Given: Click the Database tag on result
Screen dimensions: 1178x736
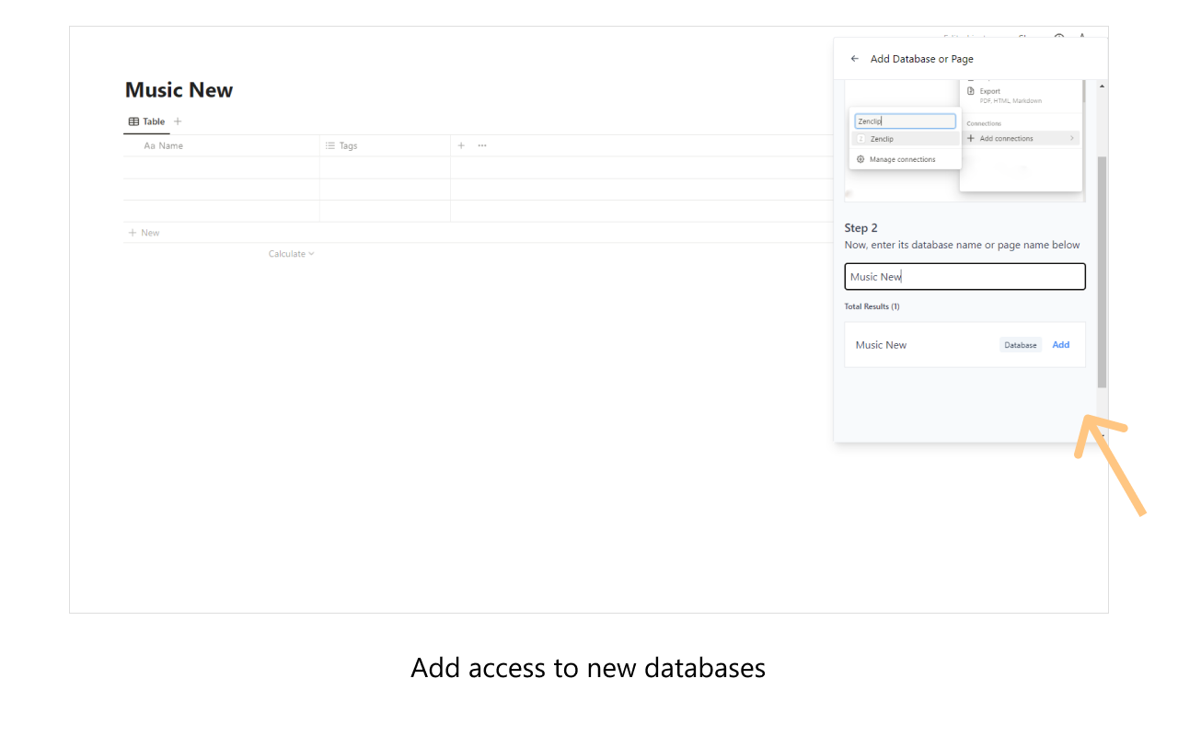Looking at the screenshot, I should (x=1020, y=345).
